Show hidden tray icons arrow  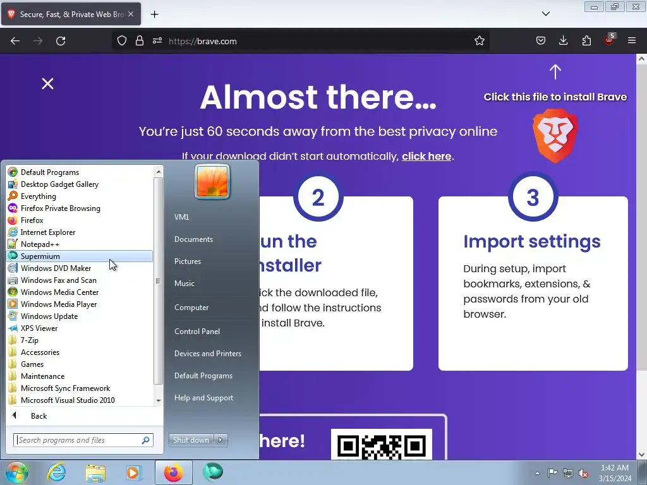537,473
